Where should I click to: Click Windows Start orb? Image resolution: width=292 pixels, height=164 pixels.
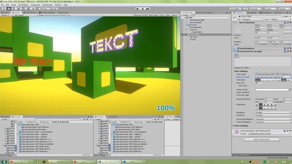[4, 161]
